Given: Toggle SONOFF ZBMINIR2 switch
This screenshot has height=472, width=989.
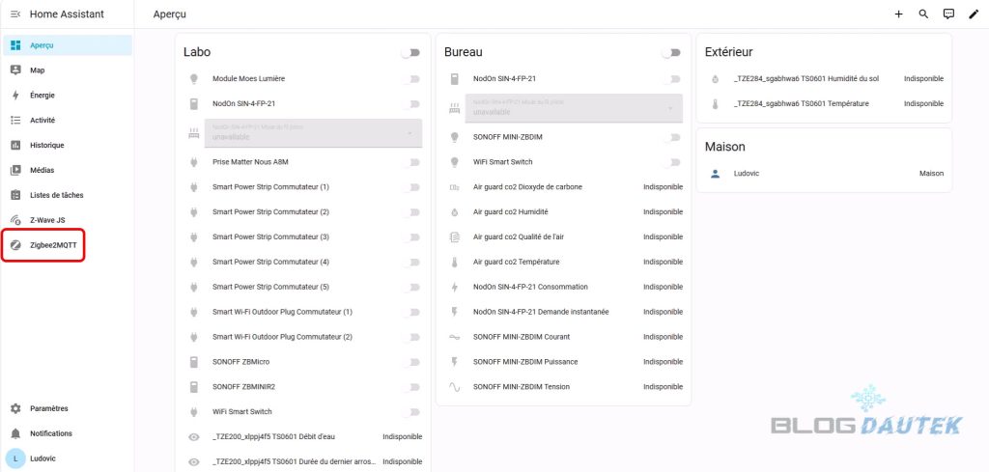Looking at the screenshot, I should tap(412, 387).
